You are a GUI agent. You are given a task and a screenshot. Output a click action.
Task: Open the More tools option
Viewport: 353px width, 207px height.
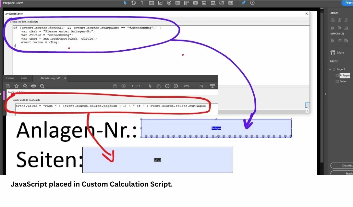point(337,53)
